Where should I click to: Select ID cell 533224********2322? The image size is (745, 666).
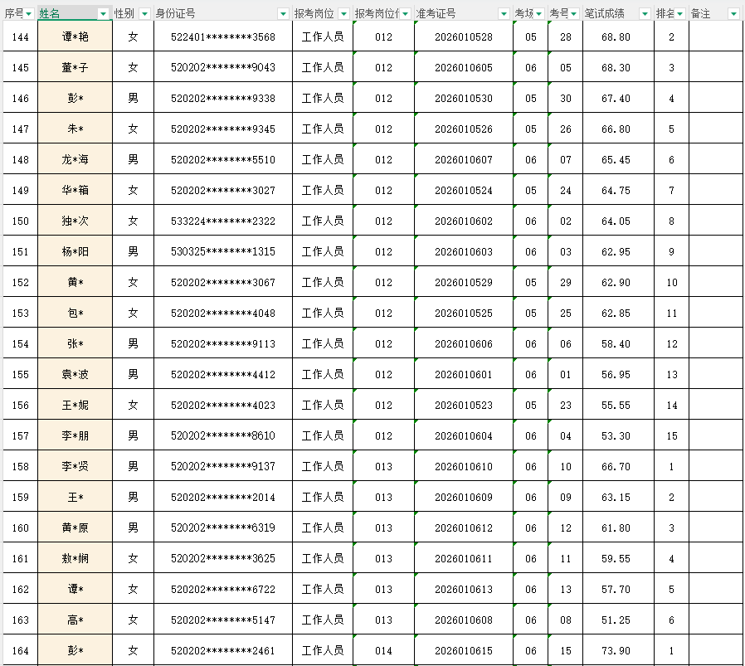(x=223, y=221)
